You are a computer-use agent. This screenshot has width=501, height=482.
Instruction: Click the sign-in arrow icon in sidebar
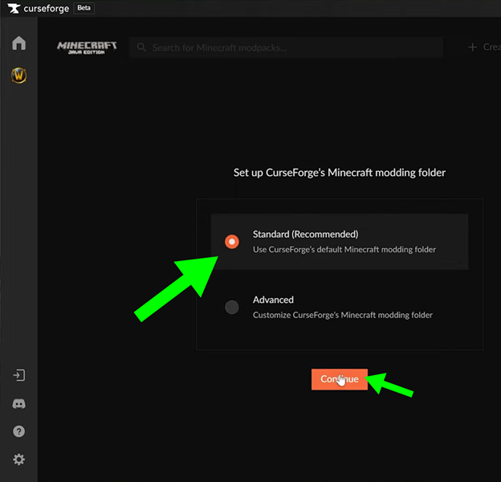tap(18, 375)
